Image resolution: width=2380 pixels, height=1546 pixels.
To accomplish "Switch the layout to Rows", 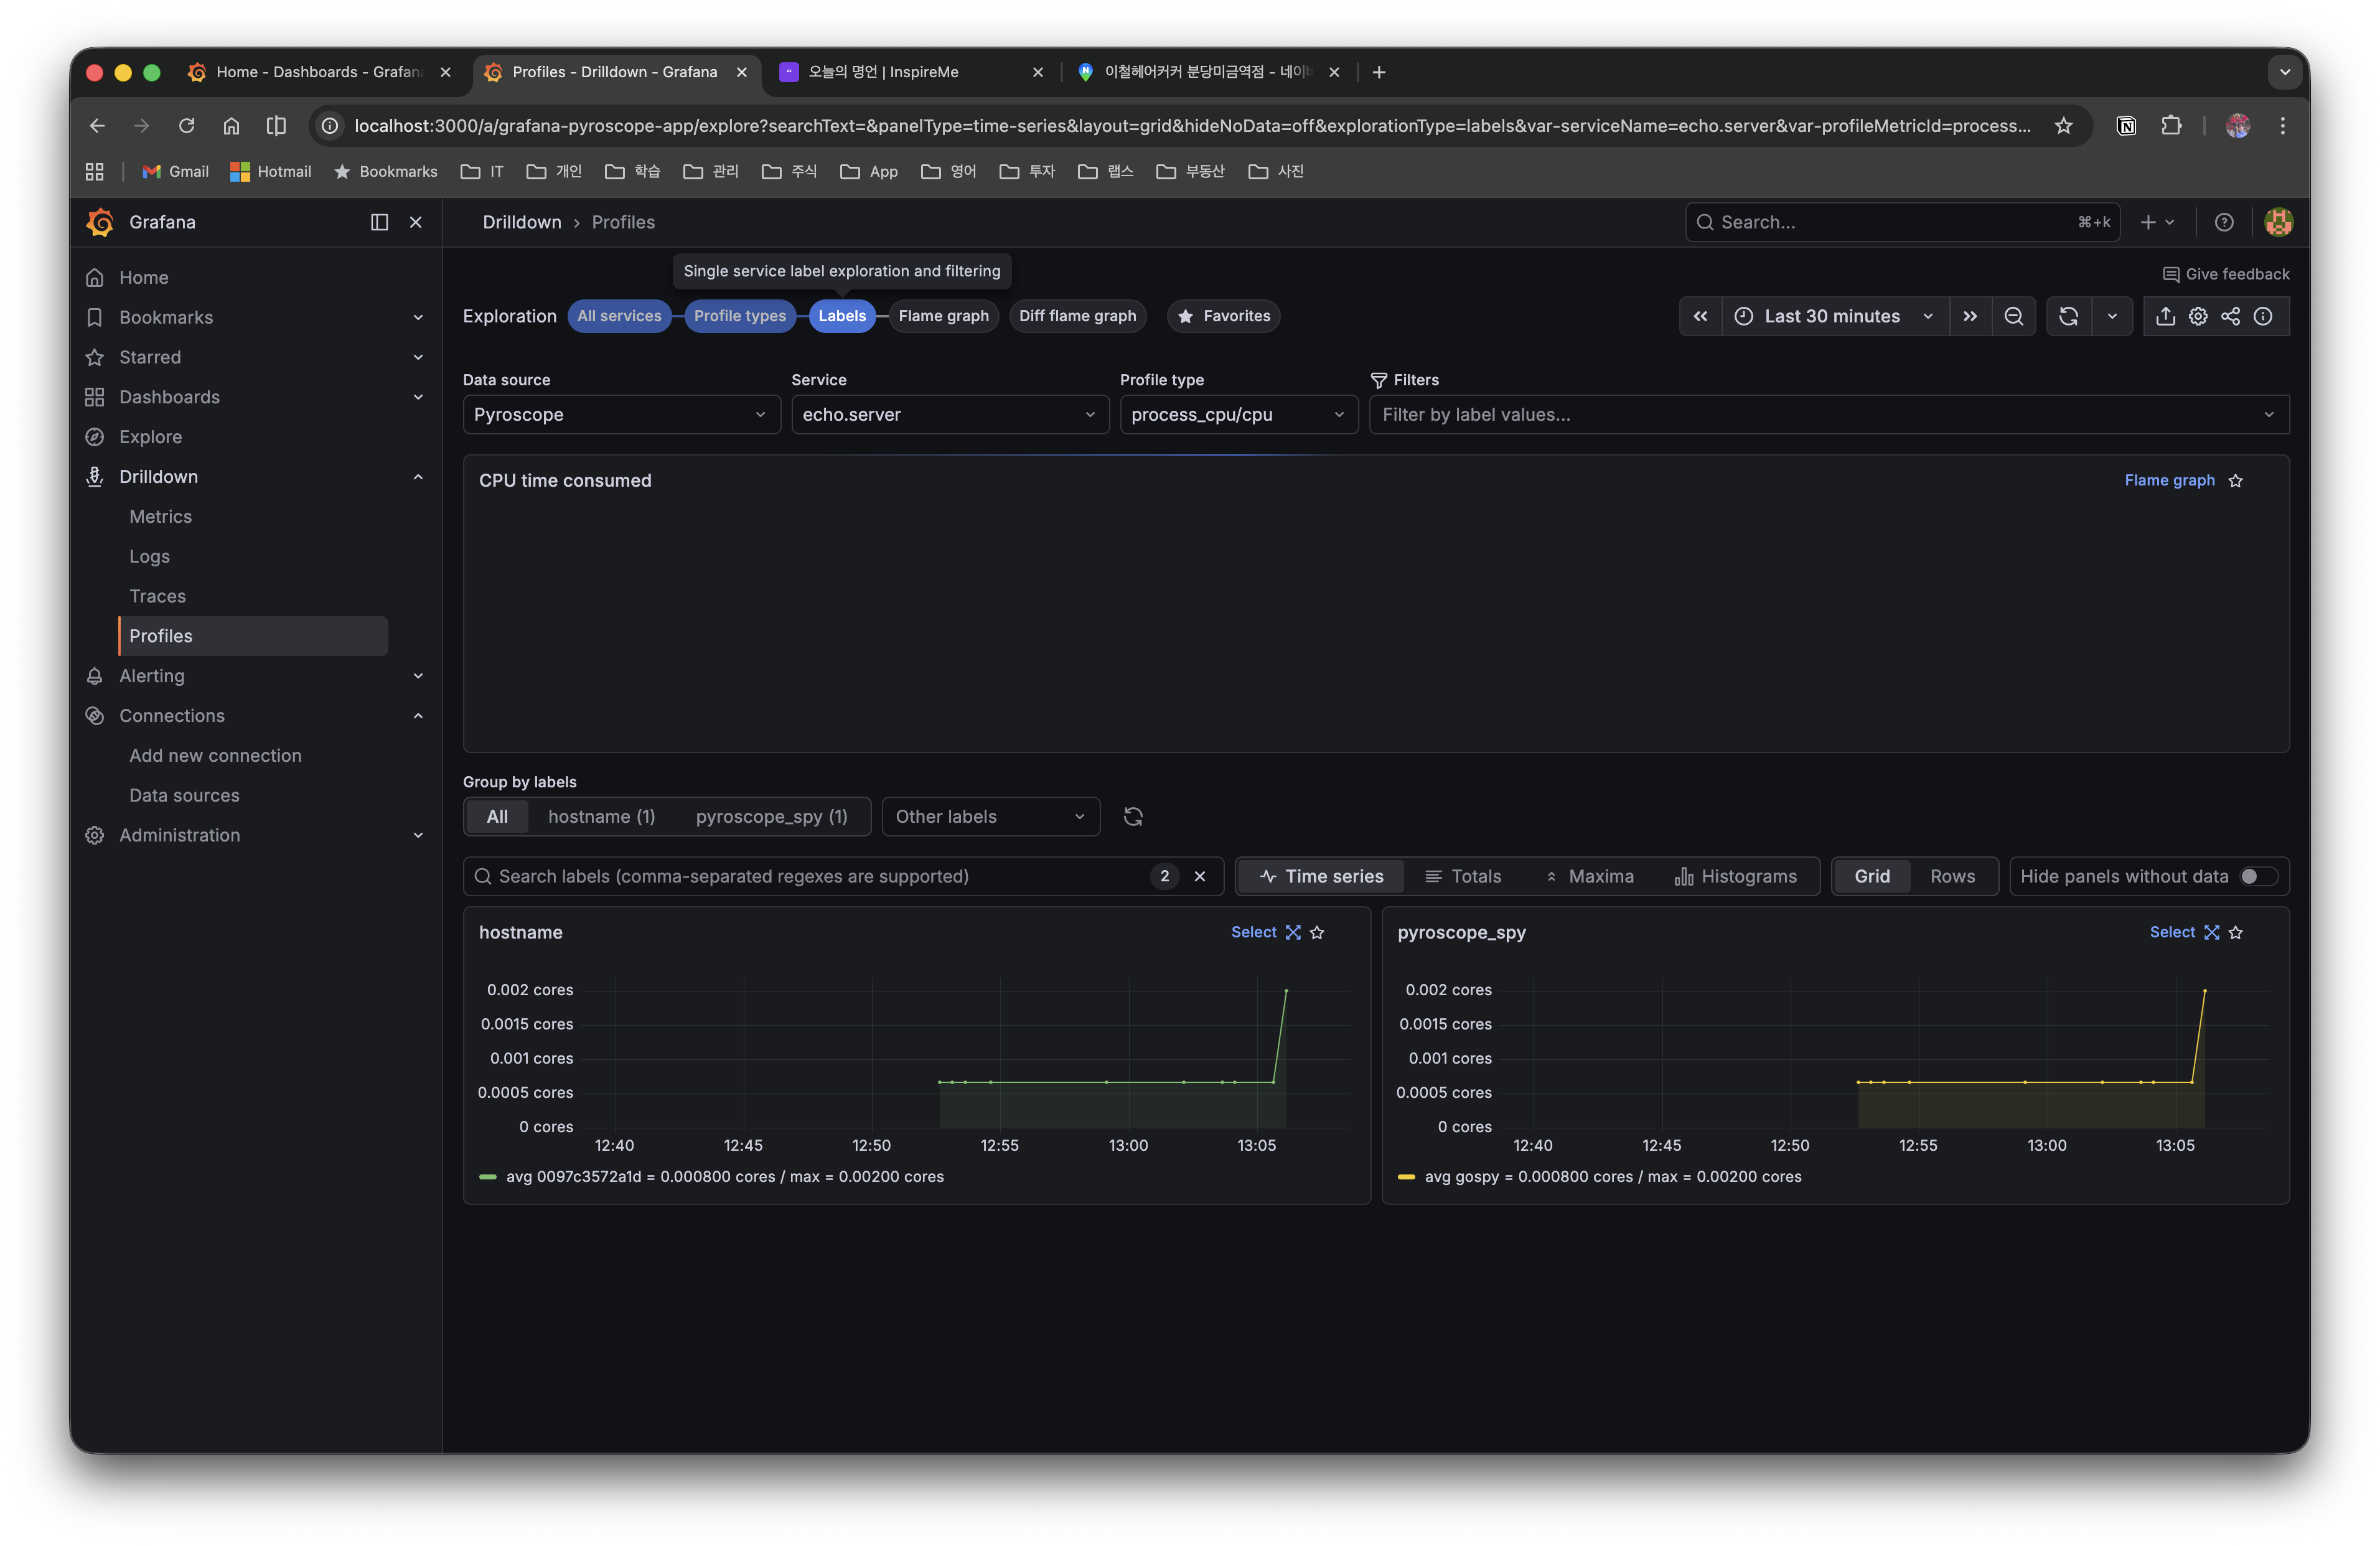I will click(1952, 876).
